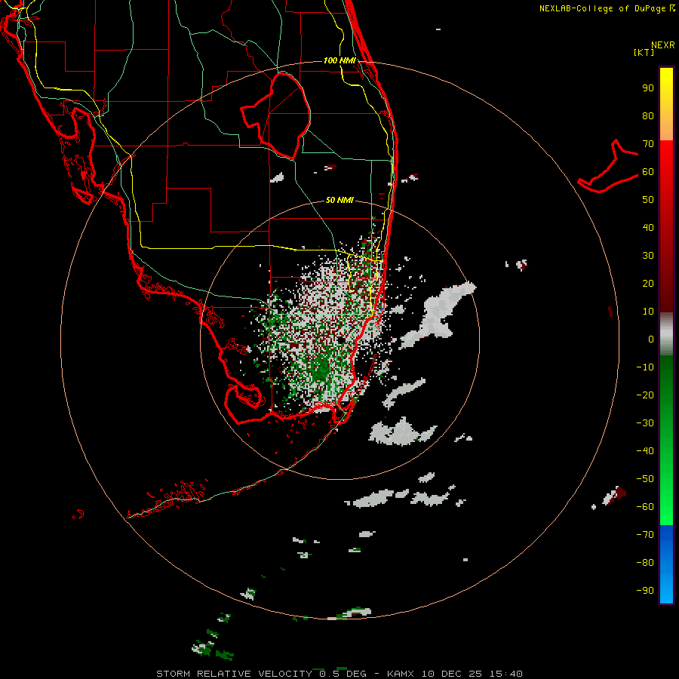This screenshot has width=679, height=679.
Task: Click the 60 value on the velocity scale
Action: [648, 172]
